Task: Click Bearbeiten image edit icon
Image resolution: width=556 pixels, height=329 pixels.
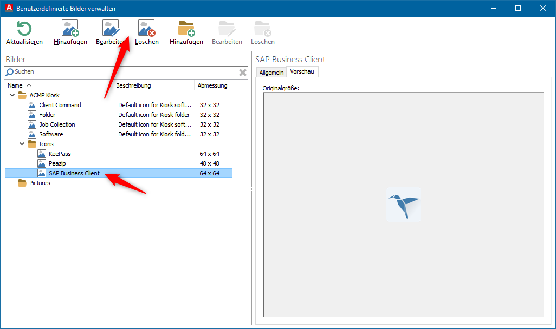Action: point(111,29)
